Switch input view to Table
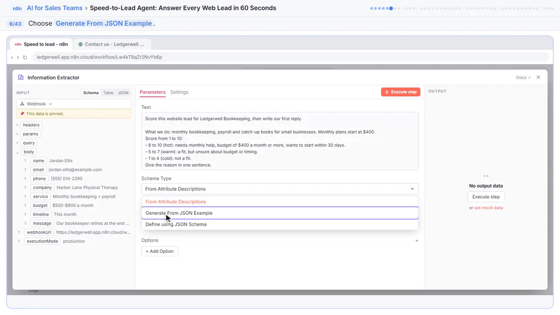This screenshot has height=315, width=560. point(108,93)
